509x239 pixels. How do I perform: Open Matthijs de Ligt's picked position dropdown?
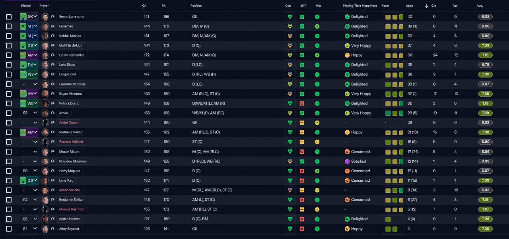[x=29, y=46]
